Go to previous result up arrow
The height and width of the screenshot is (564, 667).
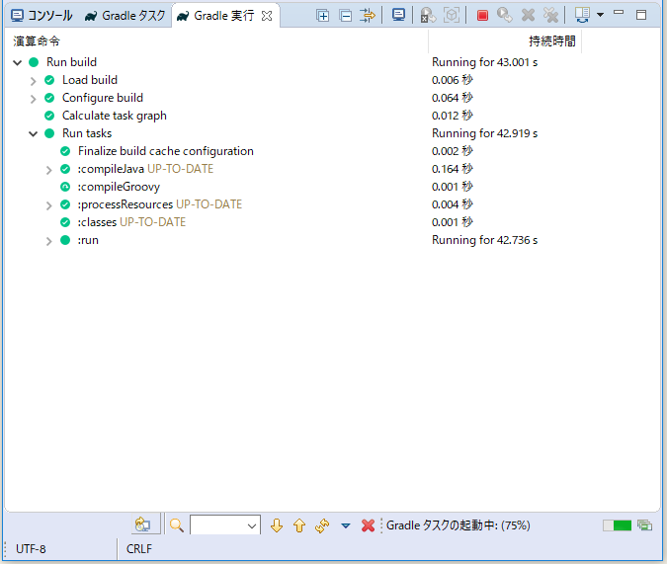(299, 525)
